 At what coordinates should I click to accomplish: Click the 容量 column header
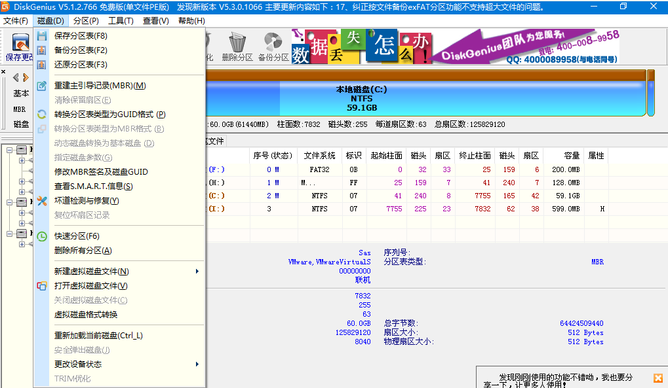click(571, 156)
